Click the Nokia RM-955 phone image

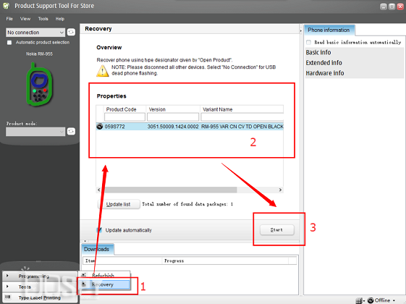[39, 84]
